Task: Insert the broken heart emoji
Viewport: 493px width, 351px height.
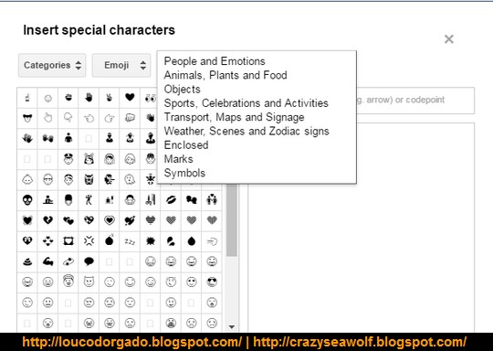Action: 47,220
